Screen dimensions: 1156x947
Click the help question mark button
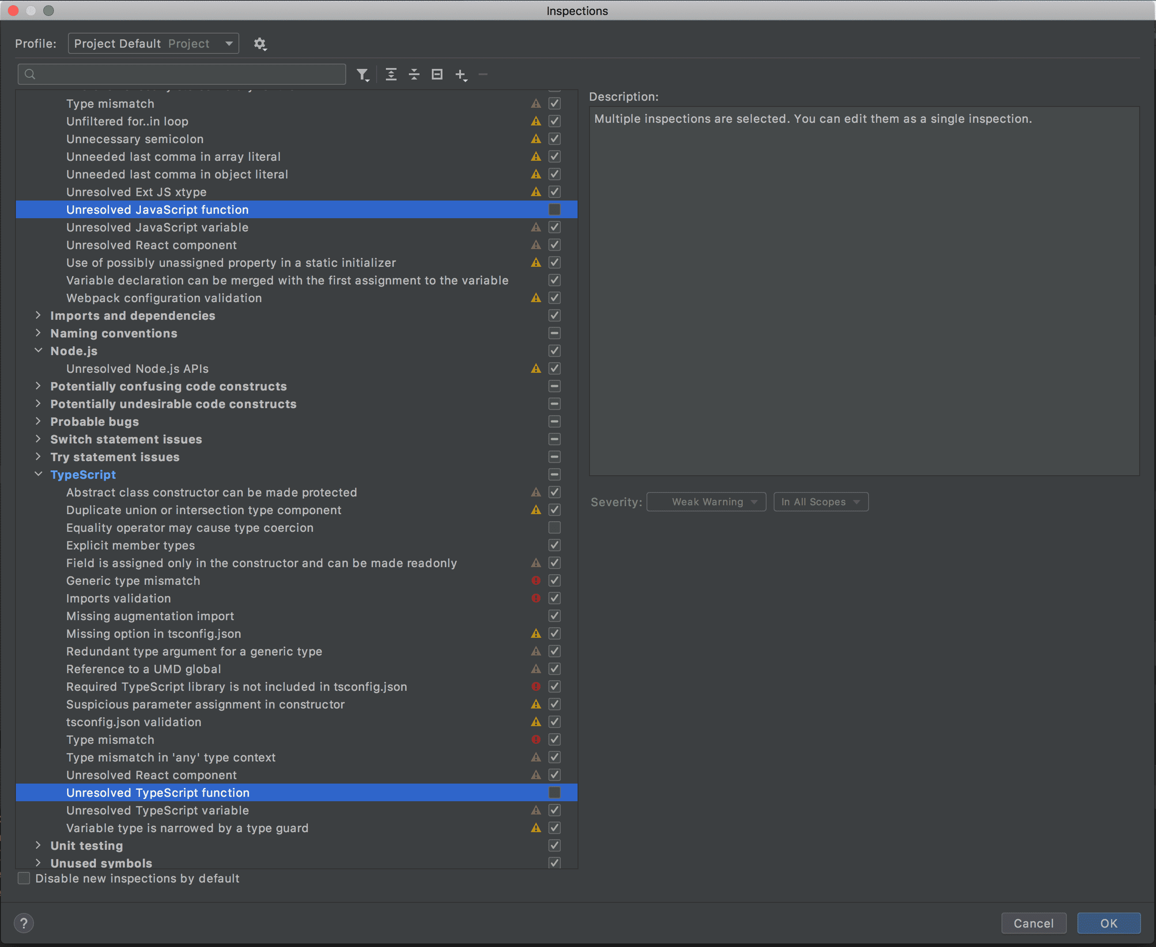pos(23,923)
